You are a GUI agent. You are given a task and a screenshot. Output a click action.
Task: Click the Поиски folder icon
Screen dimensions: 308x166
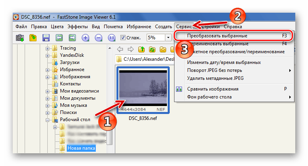pos(55,112)
